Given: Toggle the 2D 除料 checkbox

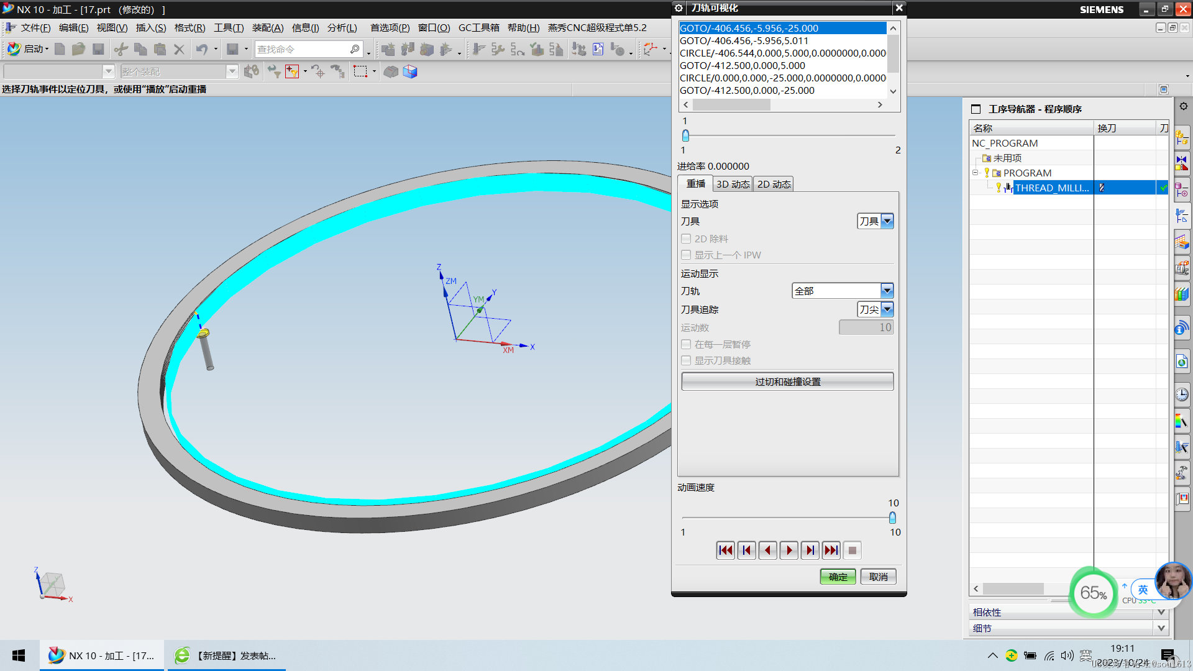Looking at the screenshot, I should pyautogui.click(x=686, y=239).
